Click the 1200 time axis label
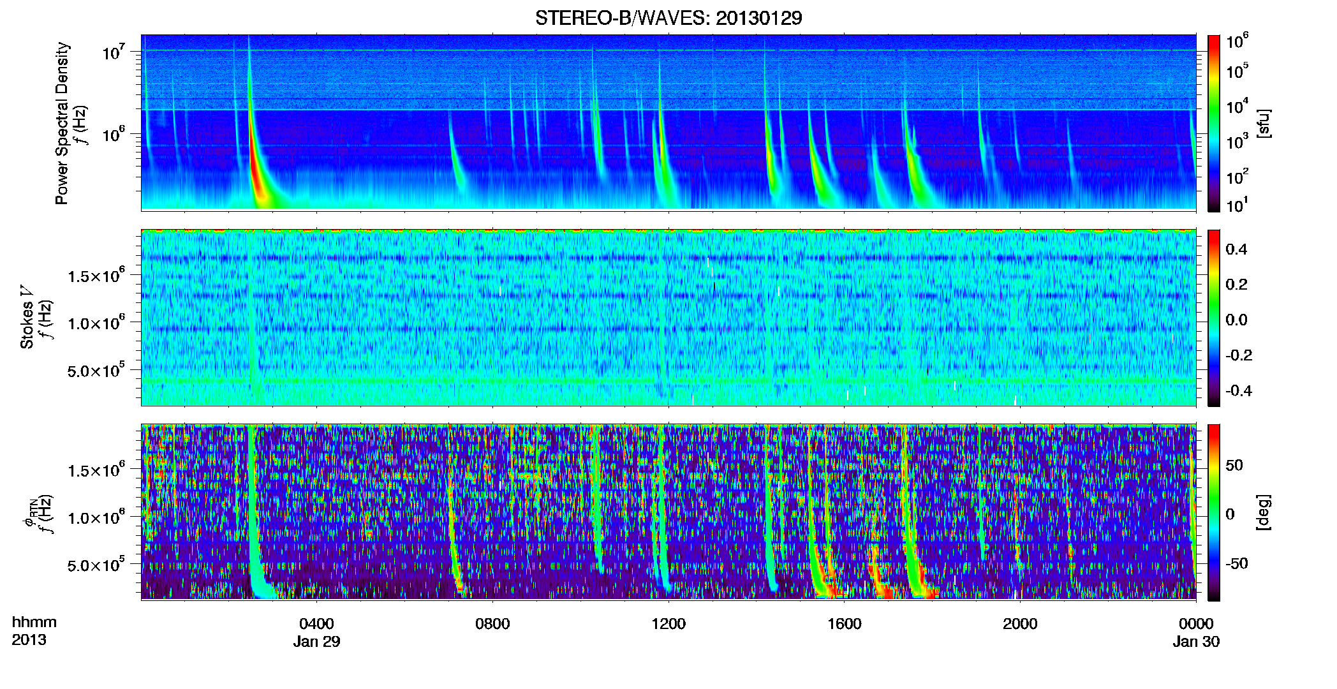Image resolution: width=1337 pixels, height=689 pixels. click(x=668, y=624)
